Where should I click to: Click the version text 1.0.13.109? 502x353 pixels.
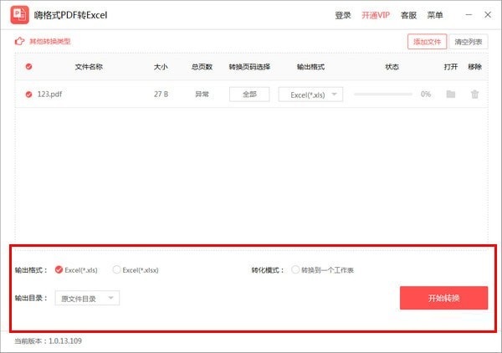pos(65,341)
